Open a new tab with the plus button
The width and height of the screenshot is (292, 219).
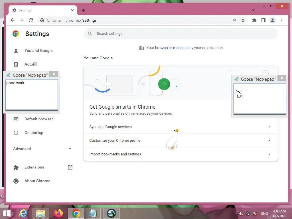coord(83,10)
